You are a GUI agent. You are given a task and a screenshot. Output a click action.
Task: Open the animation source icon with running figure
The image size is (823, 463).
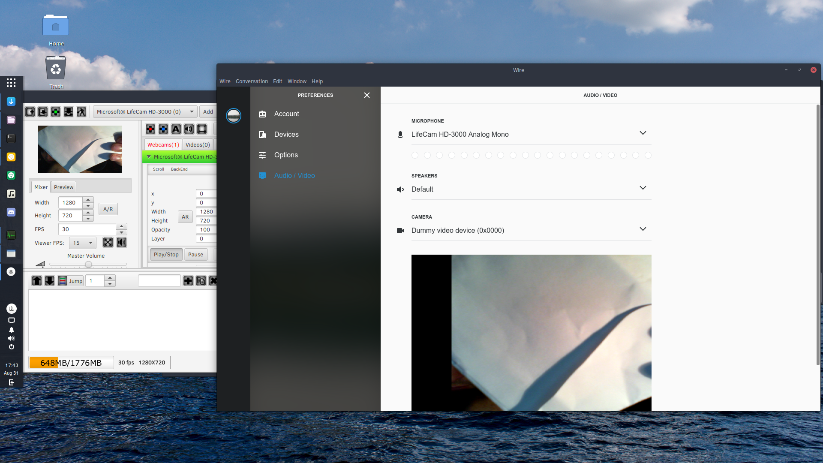(x=81, y=111)
